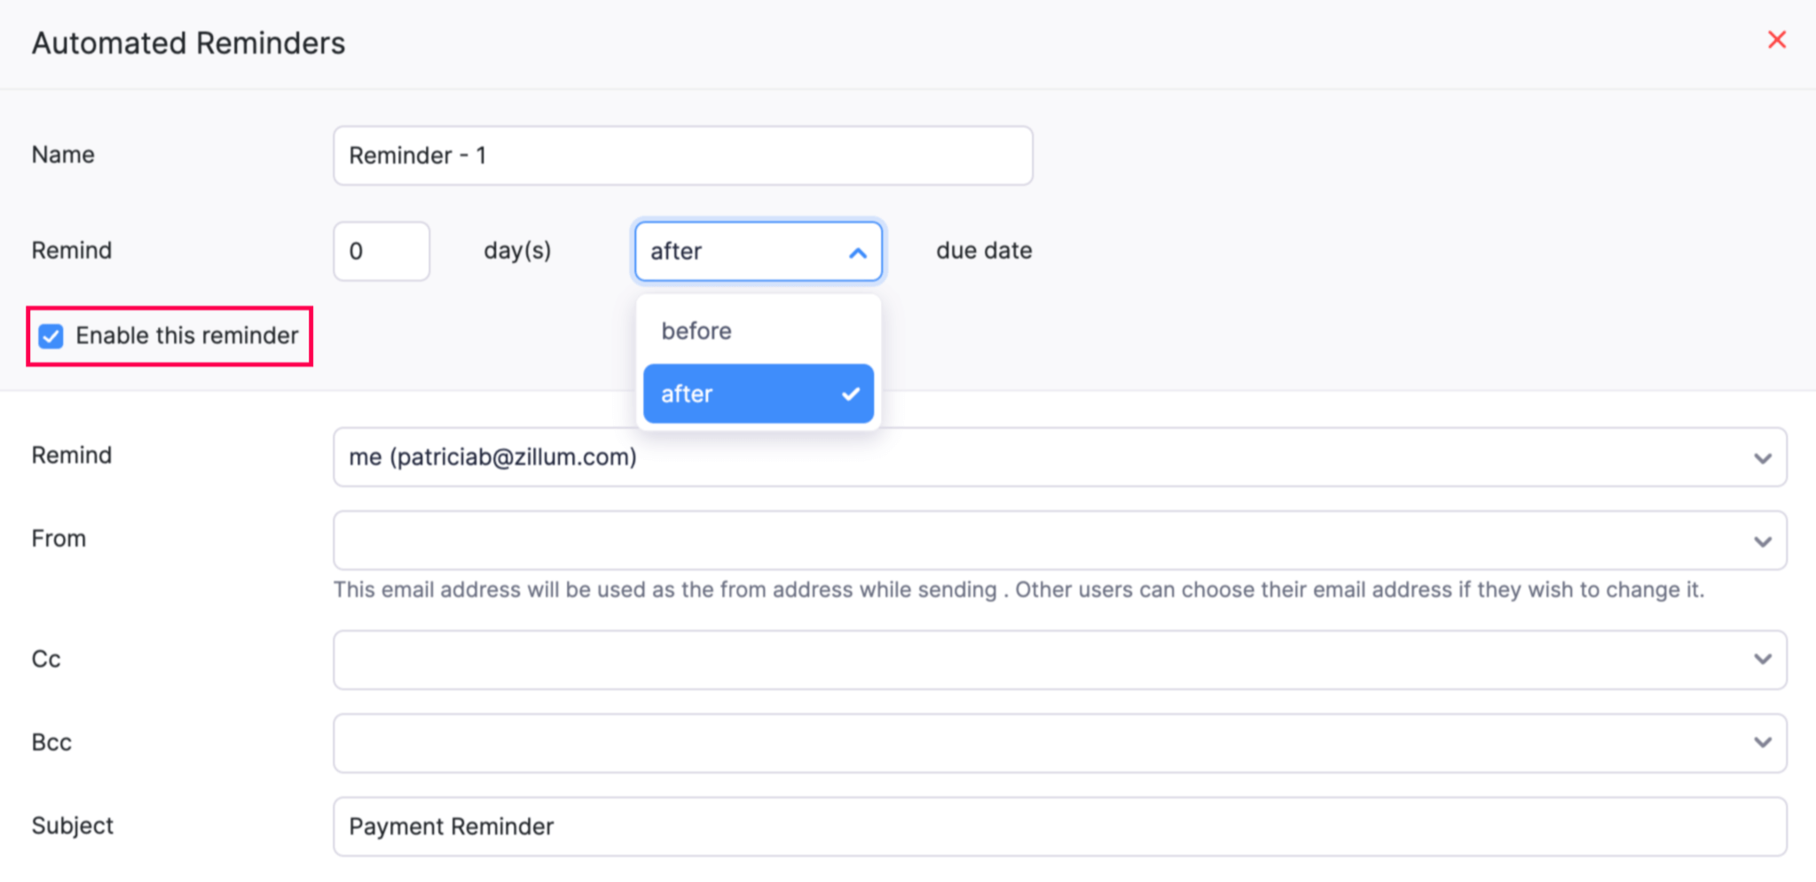Viewport: 1816px width, 882px height.
Task: Close the Automated Reminders dialog
Action: coord(1776,40)
